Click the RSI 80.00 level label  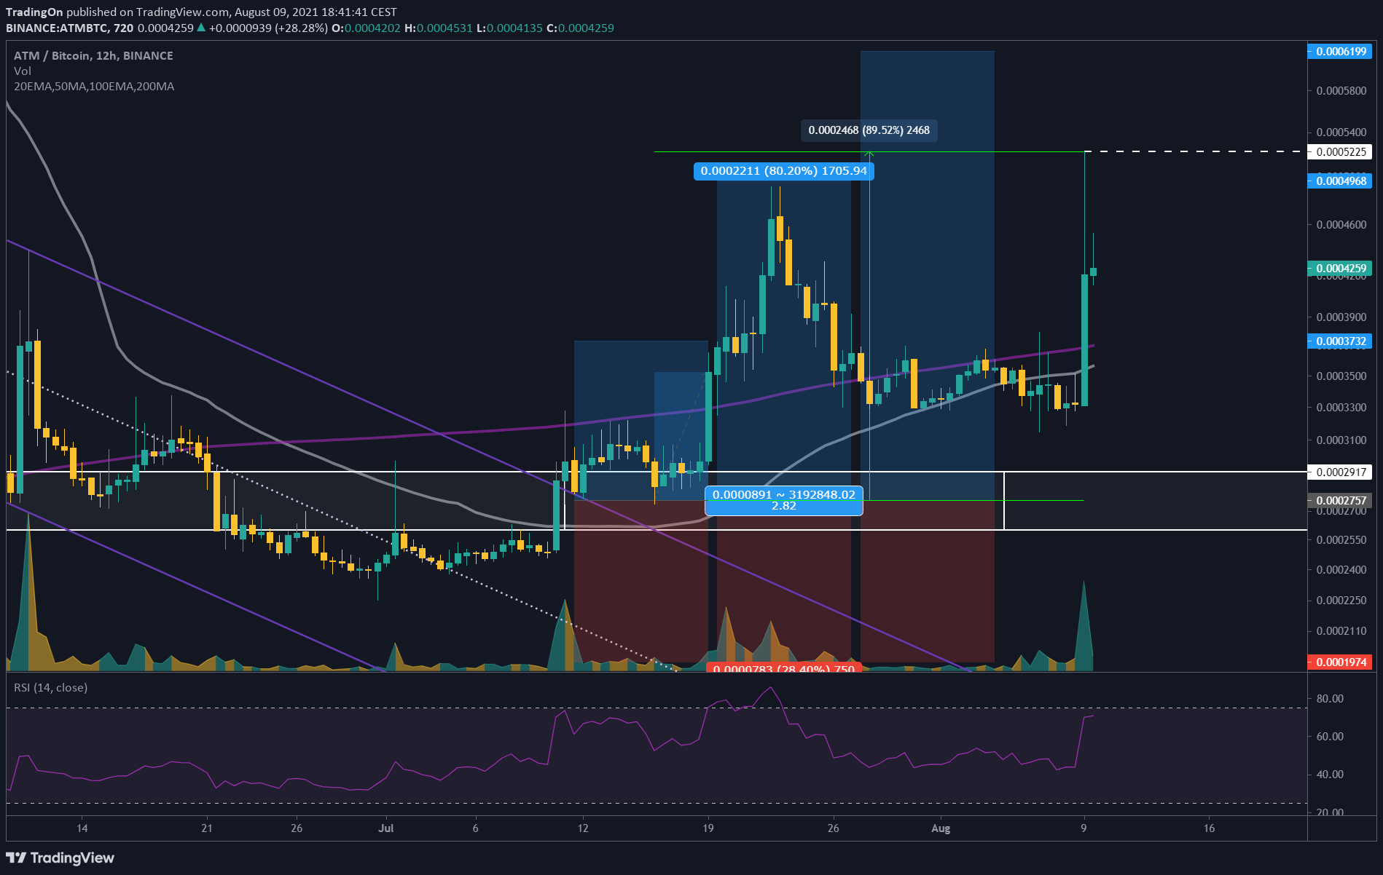1330,699
